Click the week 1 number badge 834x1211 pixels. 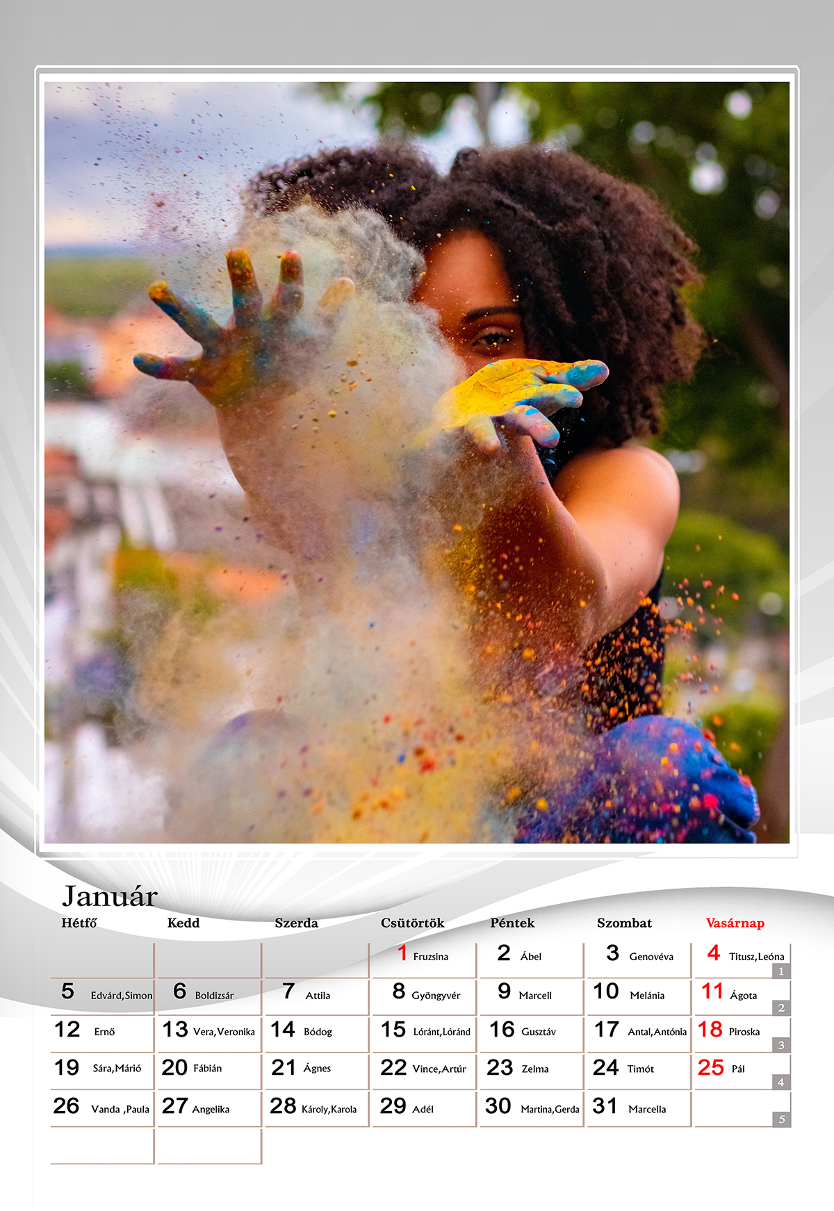(781, 971)
